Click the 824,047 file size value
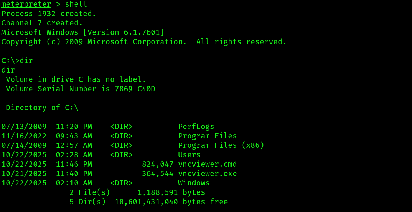Viewport: 412px width, 212px height. 158,165
